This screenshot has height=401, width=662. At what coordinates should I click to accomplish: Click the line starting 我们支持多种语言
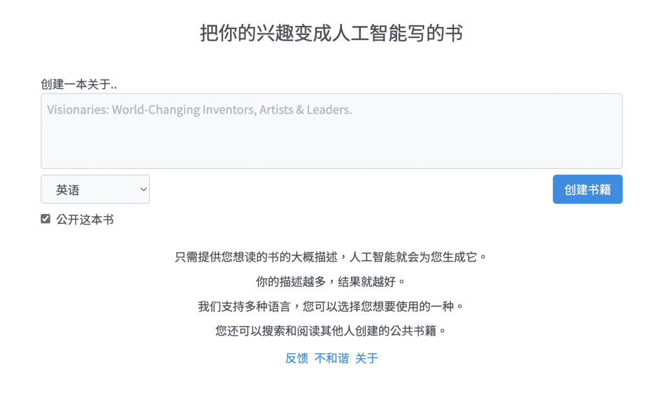pos(332,306)
